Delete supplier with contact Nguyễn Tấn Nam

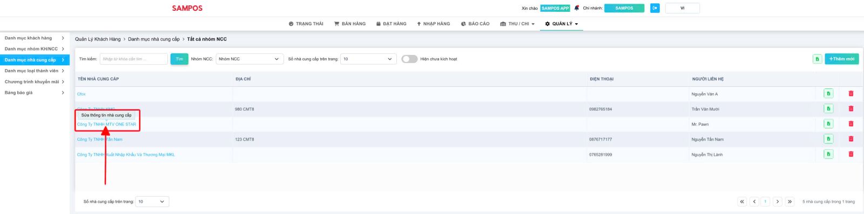[851, 139]
